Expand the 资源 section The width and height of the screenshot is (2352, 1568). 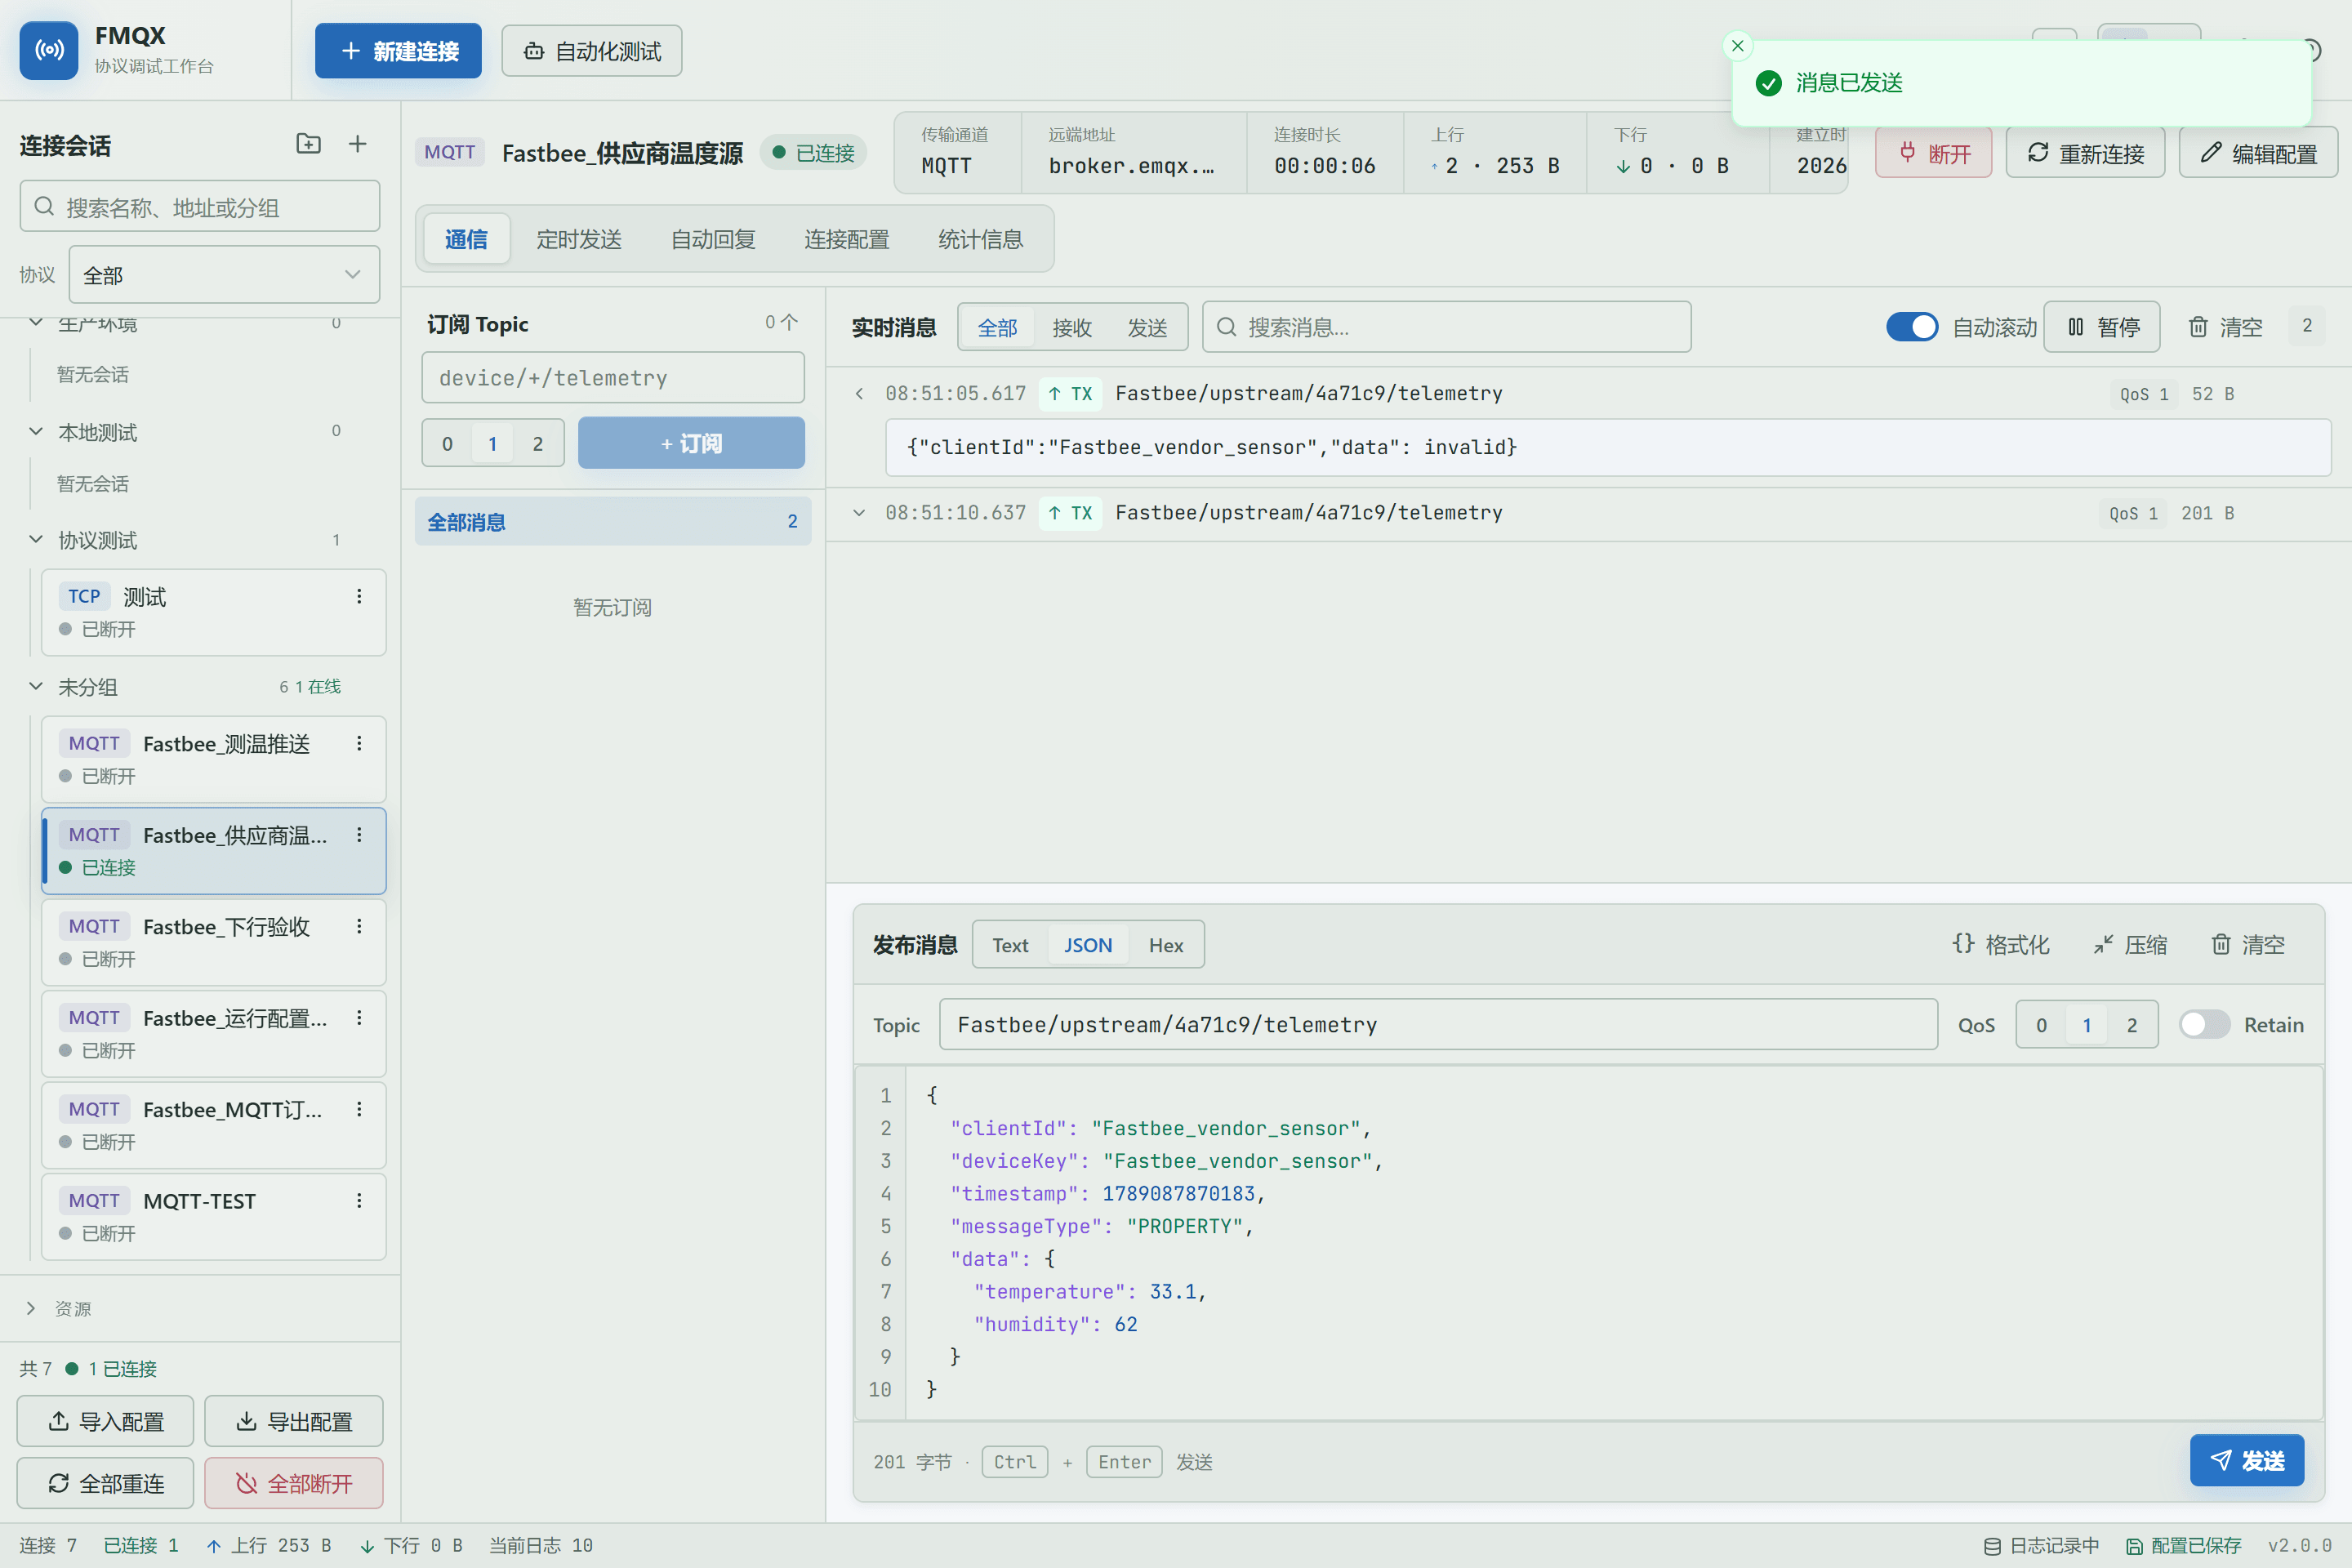pyautogui.click(x=31, y=1308)
